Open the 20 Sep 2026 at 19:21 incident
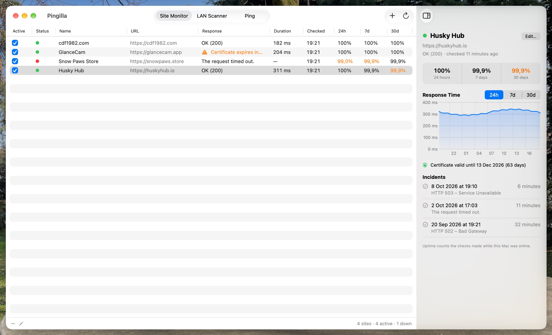The height and width of the screenshot is (335, 552). (481, 228)
